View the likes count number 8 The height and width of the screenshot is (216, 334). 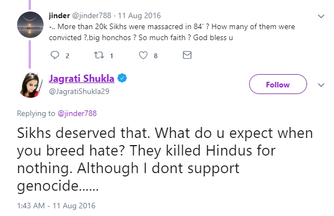(x=156, y=56)
